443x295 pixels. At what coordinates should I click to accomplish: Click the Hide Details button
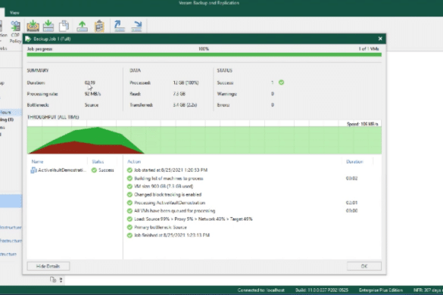point(48,266)
